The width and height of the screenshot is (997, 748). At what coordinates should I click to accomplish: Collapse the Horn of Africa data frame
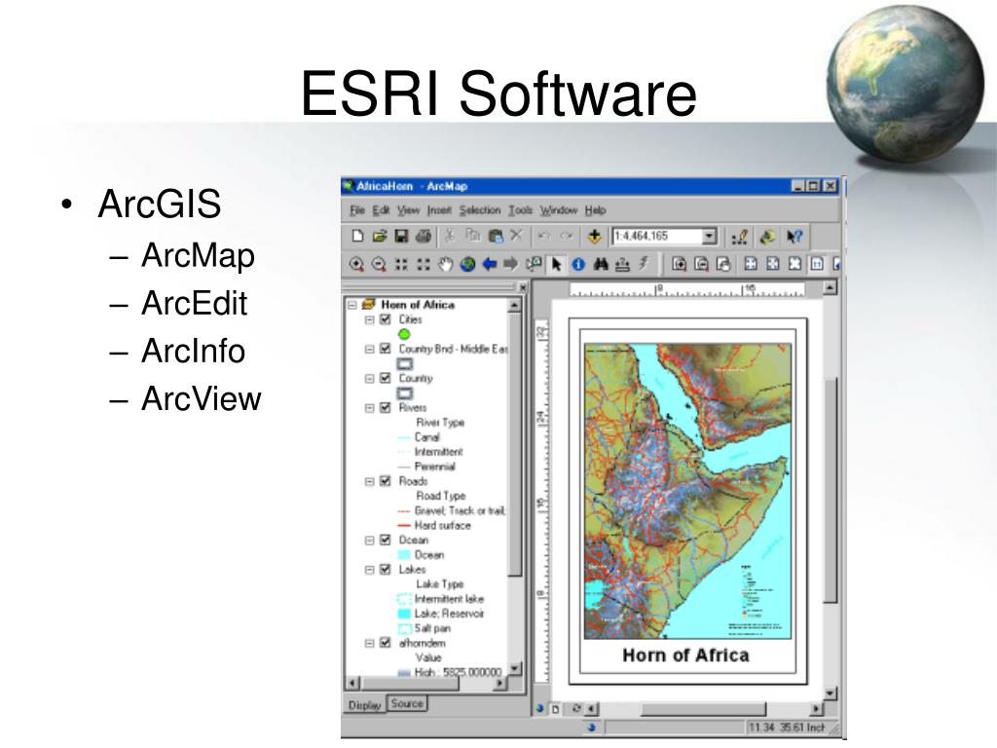click(x=352, y=305)
